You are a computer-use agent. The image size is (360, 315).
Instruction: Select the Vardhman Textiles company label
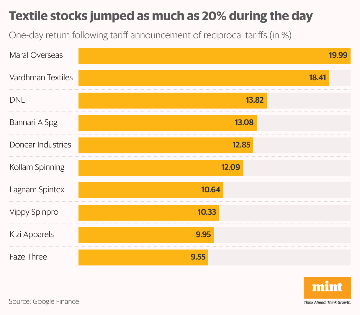[41, 78]
